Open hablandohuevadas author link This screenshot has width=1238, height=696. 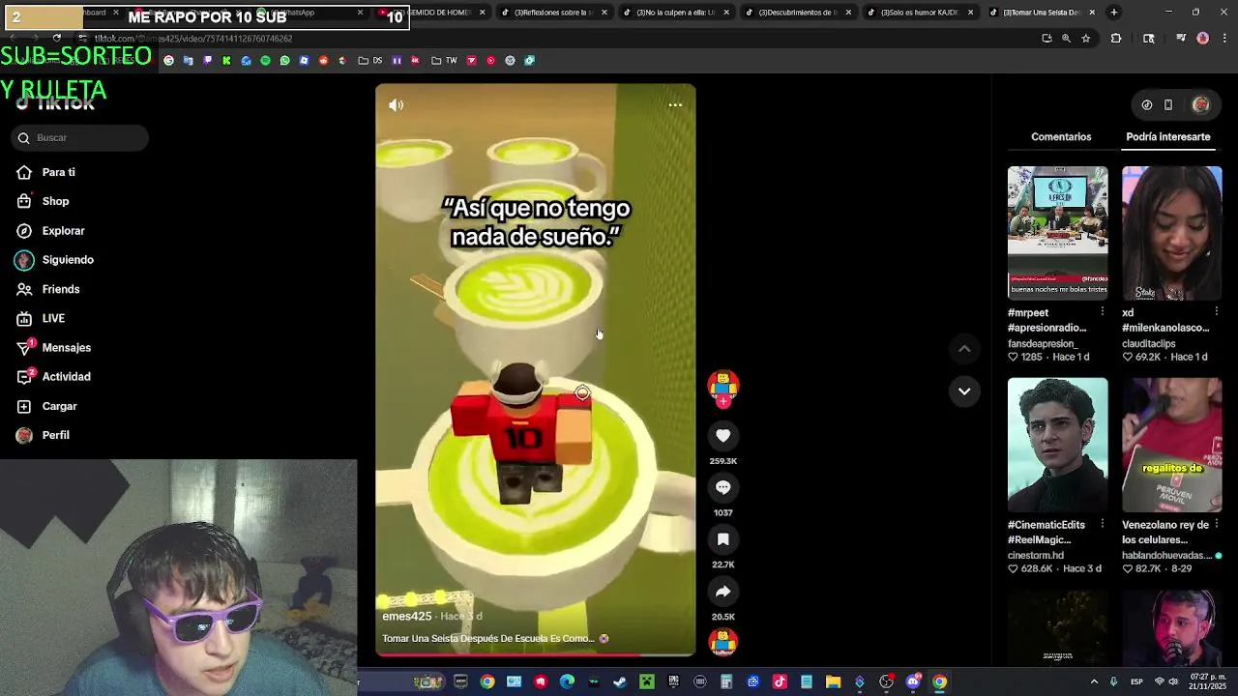(1166, 556)
